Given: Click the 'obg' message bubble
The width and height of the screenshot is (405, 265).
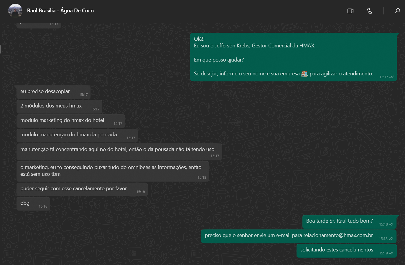Looking at the screenshot, I should pyautogui.click(x=25, y=203).
